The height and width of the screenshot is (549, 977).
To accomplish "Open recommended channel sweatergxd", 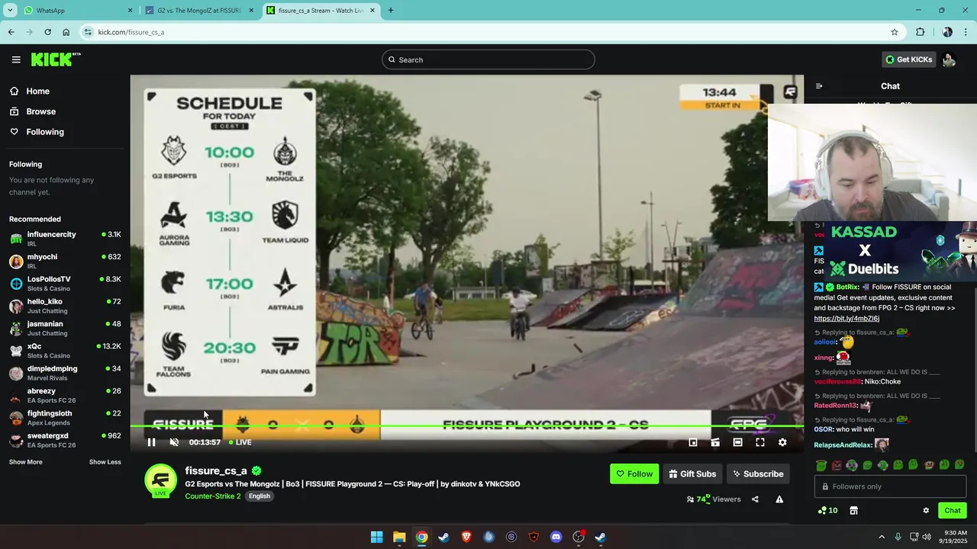I will (65, 440).
